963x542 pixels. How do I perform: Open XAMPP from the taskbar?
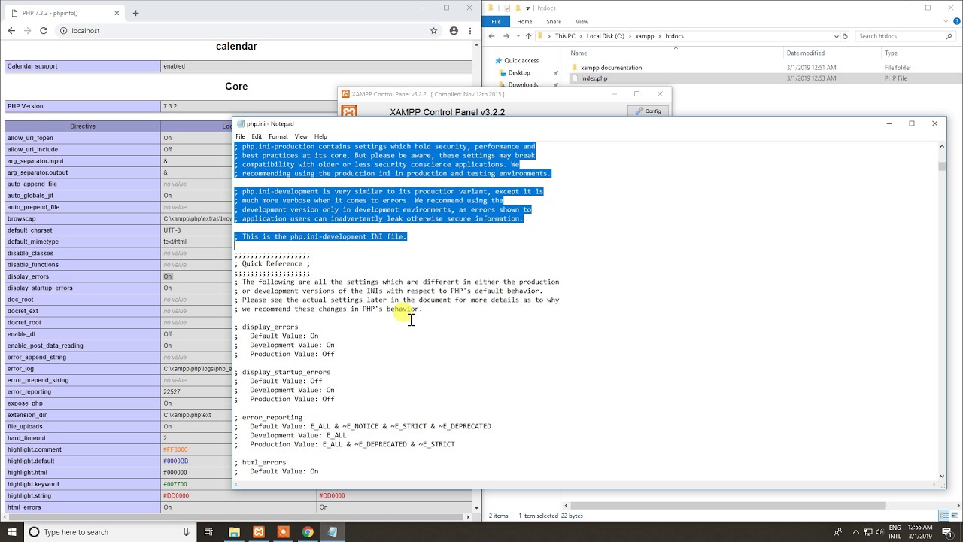tap(259, 532)
